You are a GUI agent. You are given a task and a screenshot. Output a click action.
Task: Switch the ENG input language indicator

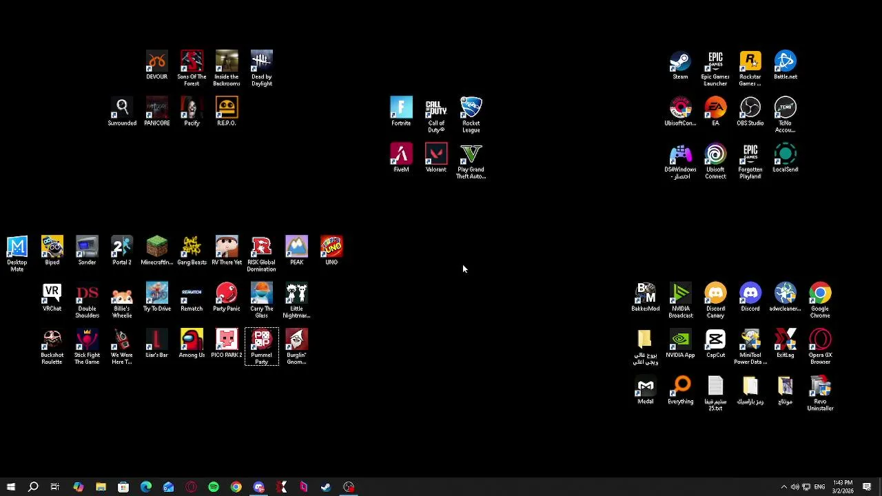click(819, 487)
